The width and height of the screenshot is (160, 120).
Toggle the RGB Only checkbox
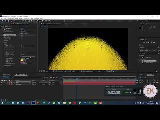[x=21, y=33]
